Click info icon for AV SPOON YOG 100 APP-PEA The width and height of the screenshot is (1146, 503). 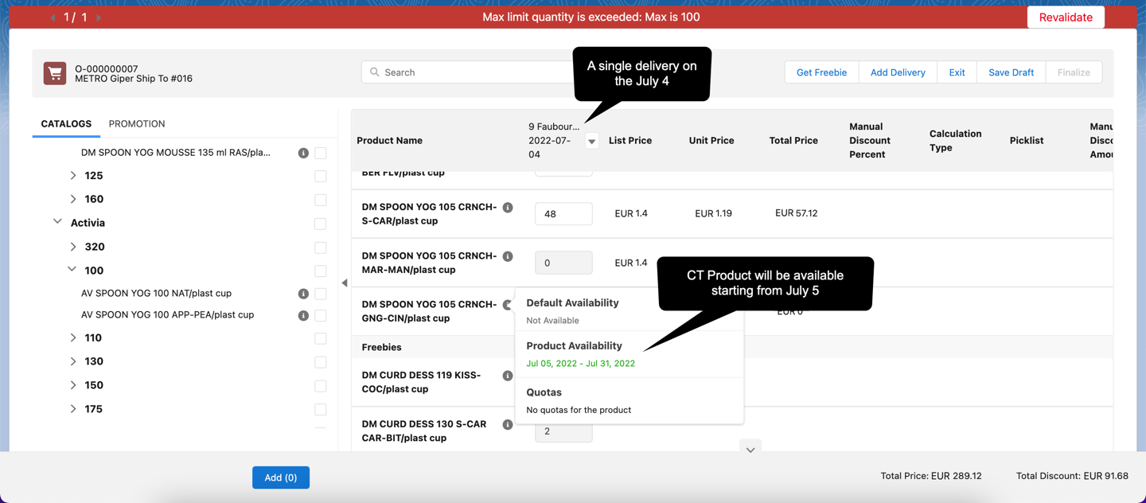[x=303, y=315]
